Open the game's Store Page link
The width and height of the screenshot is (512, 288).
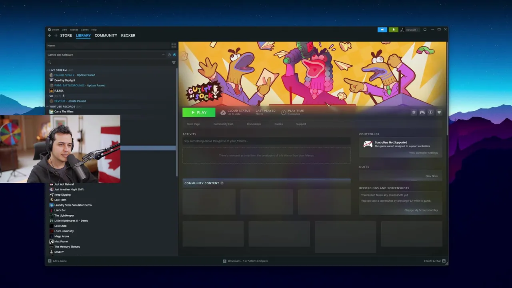[x=193, y=124]
